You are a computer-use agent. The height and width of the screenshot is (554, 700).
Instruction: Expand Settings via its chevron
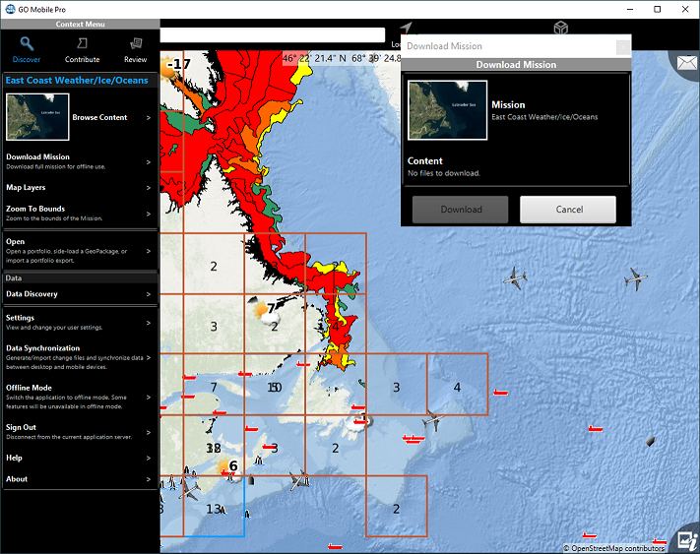click(149, 323)
